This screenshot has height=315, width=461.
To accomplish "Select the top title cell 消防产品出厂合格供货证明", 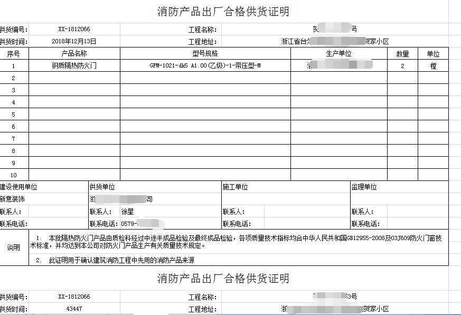I will (223, 12).
